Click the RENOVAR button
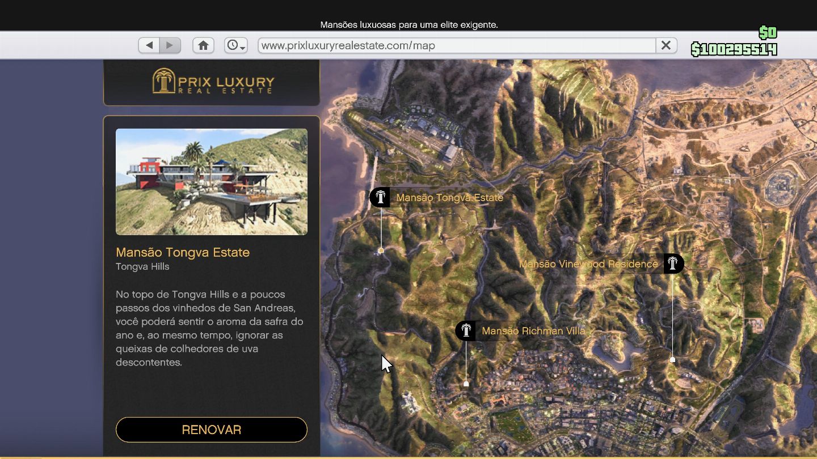The image size is (817, 459). coord(212,430)
